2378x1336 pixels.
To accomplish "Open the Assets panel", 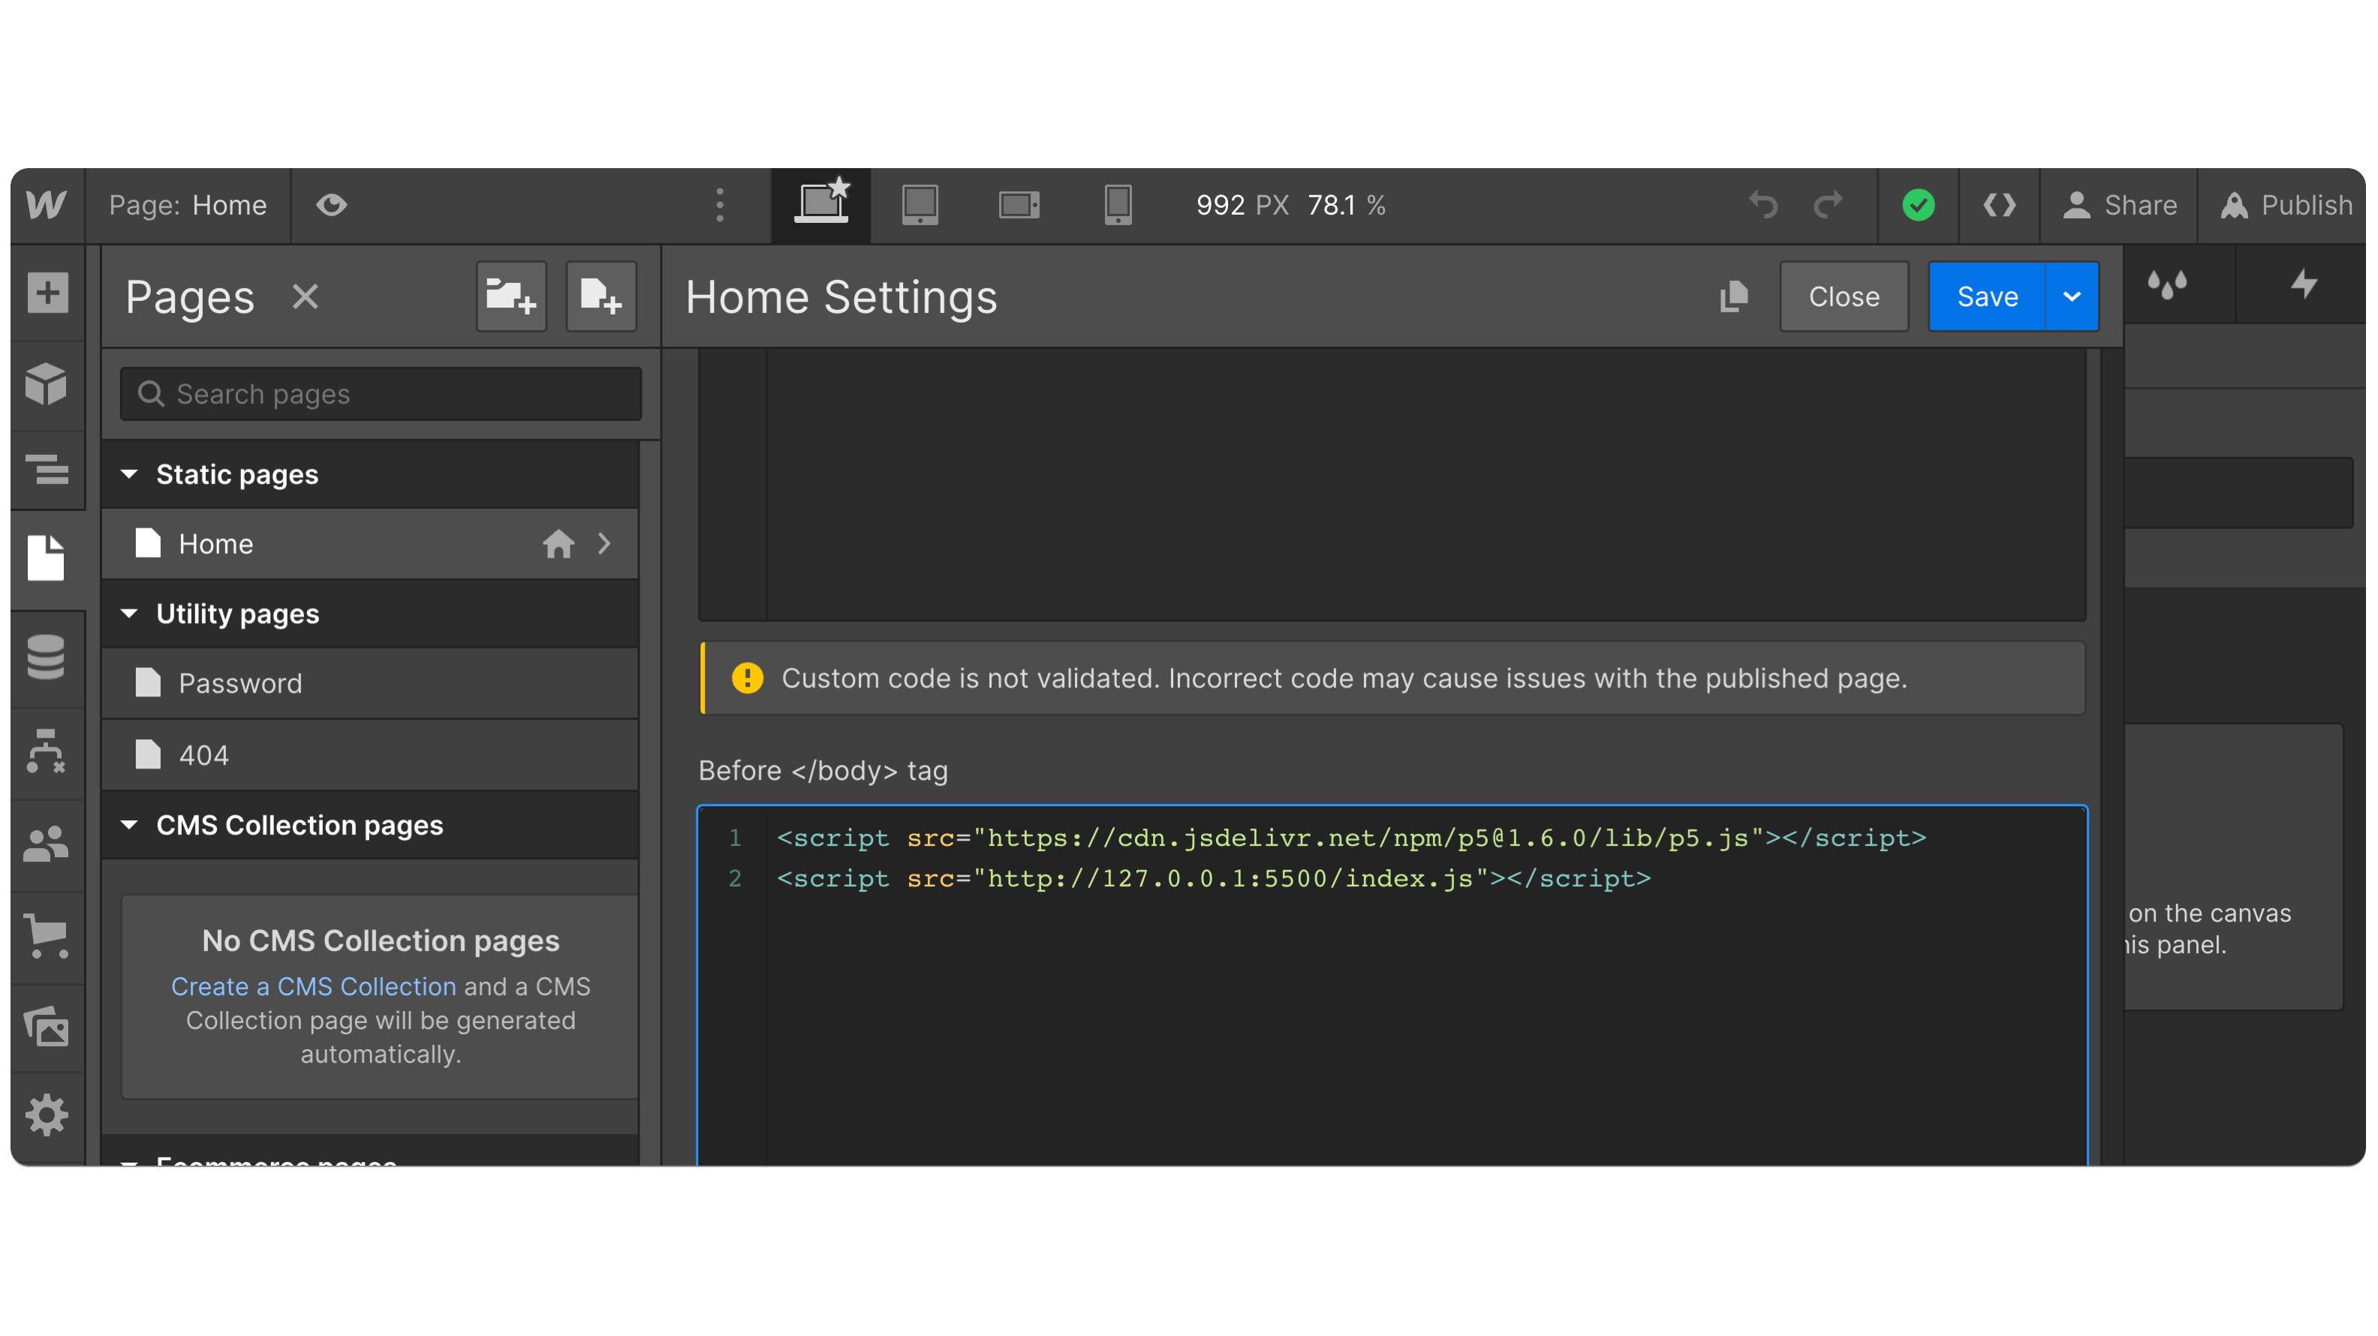I will pos(46,1026).
